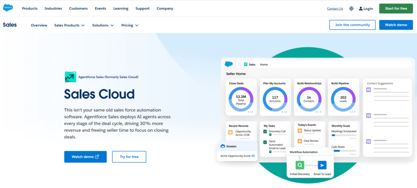Click the orange Opportunity crown icon
This screenshot has height=188, width=417.
point(230,132)
